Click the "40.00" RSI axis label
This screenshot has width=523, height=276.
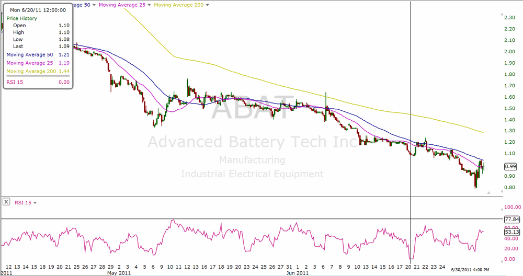[511, 239]
